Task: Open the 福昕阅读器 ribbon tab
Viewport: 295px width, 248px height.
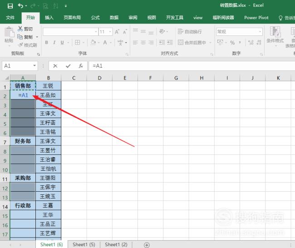Action: click(223, 18)
